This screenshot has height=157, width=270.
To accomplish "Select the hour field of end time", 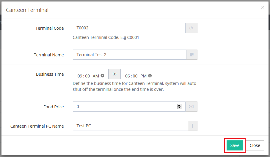I will click(x=127, y=76).
